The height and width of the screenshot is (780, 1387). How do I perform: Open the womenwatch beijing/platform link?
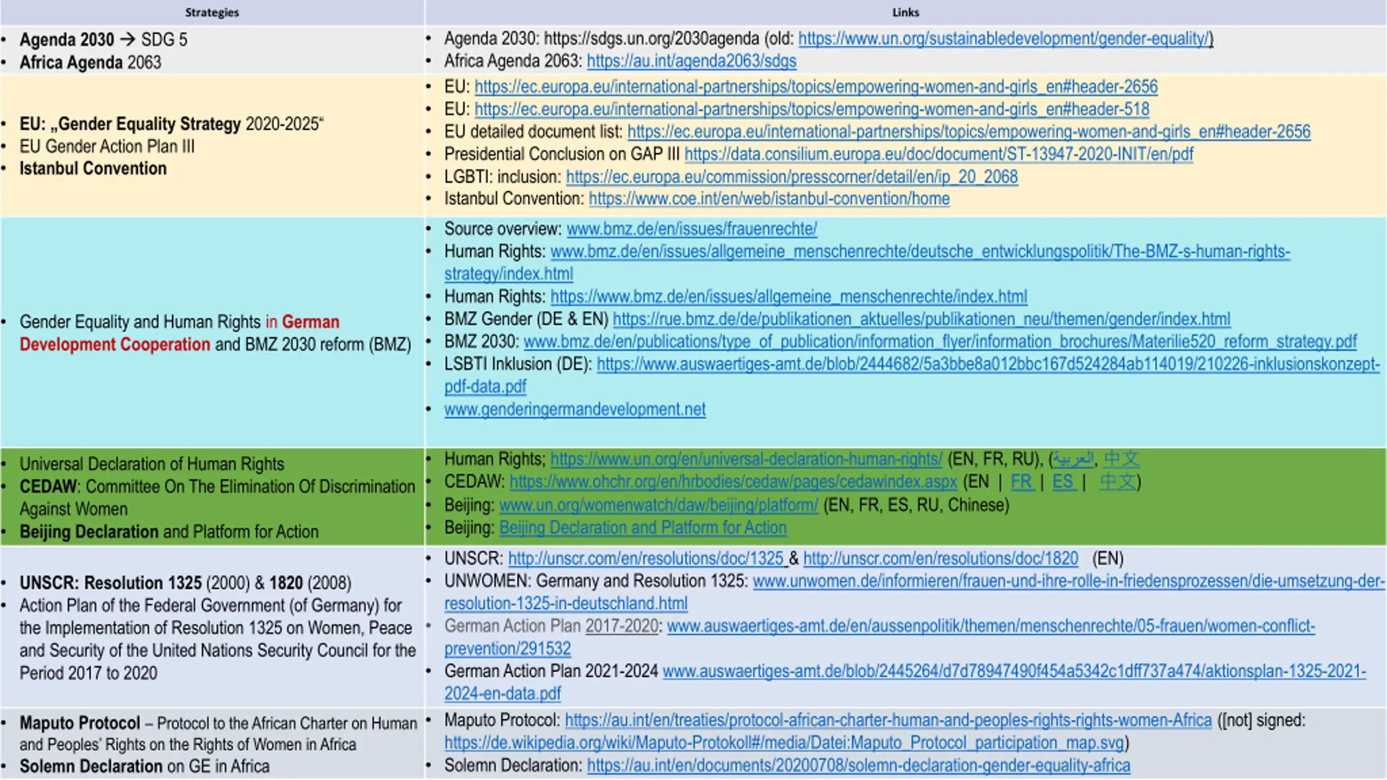tap(659, 505)
